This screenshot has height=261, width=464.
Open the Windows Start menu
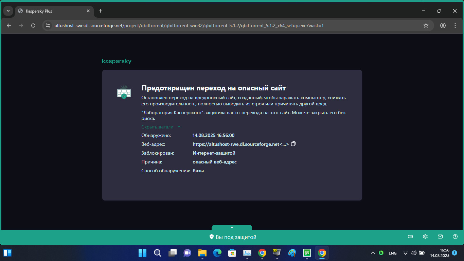click(142, 253)
